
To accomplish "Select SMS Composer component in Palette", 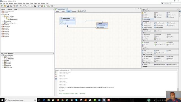I will (x=146, y=19).
